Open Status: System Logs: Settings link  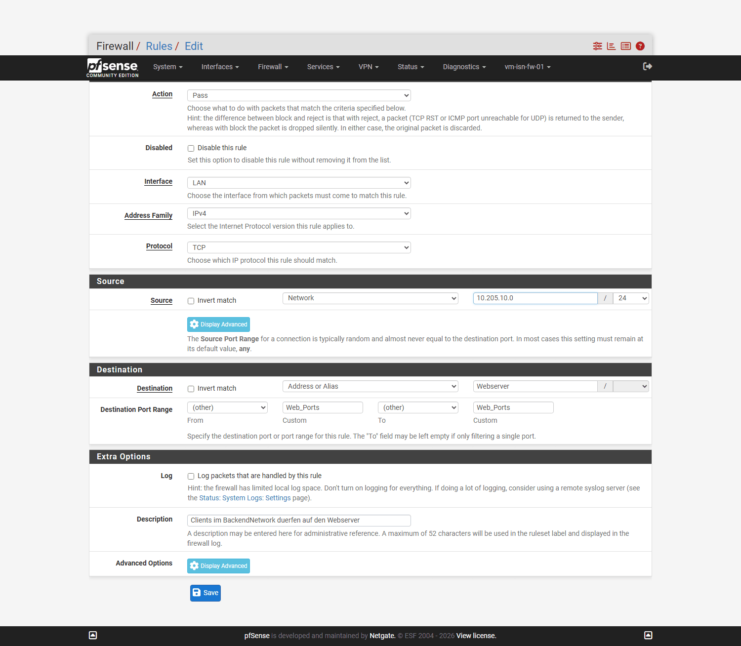click(x=245, y=498)
